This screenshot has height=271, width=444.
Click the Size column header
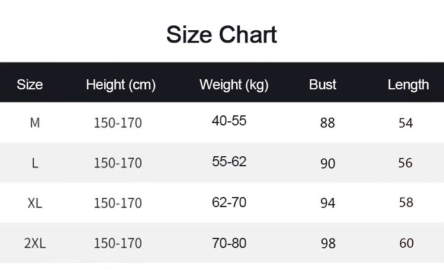click(x=30, y=85)
